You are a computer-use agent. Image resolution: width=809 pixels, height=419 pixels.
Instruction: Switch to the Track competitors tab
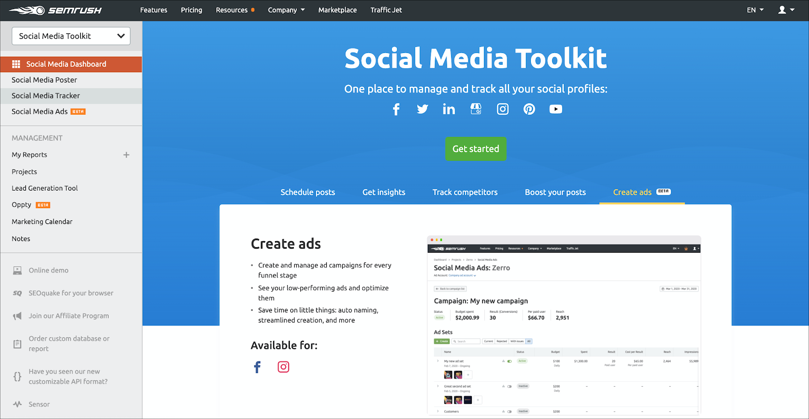click(x=465, y=192)
